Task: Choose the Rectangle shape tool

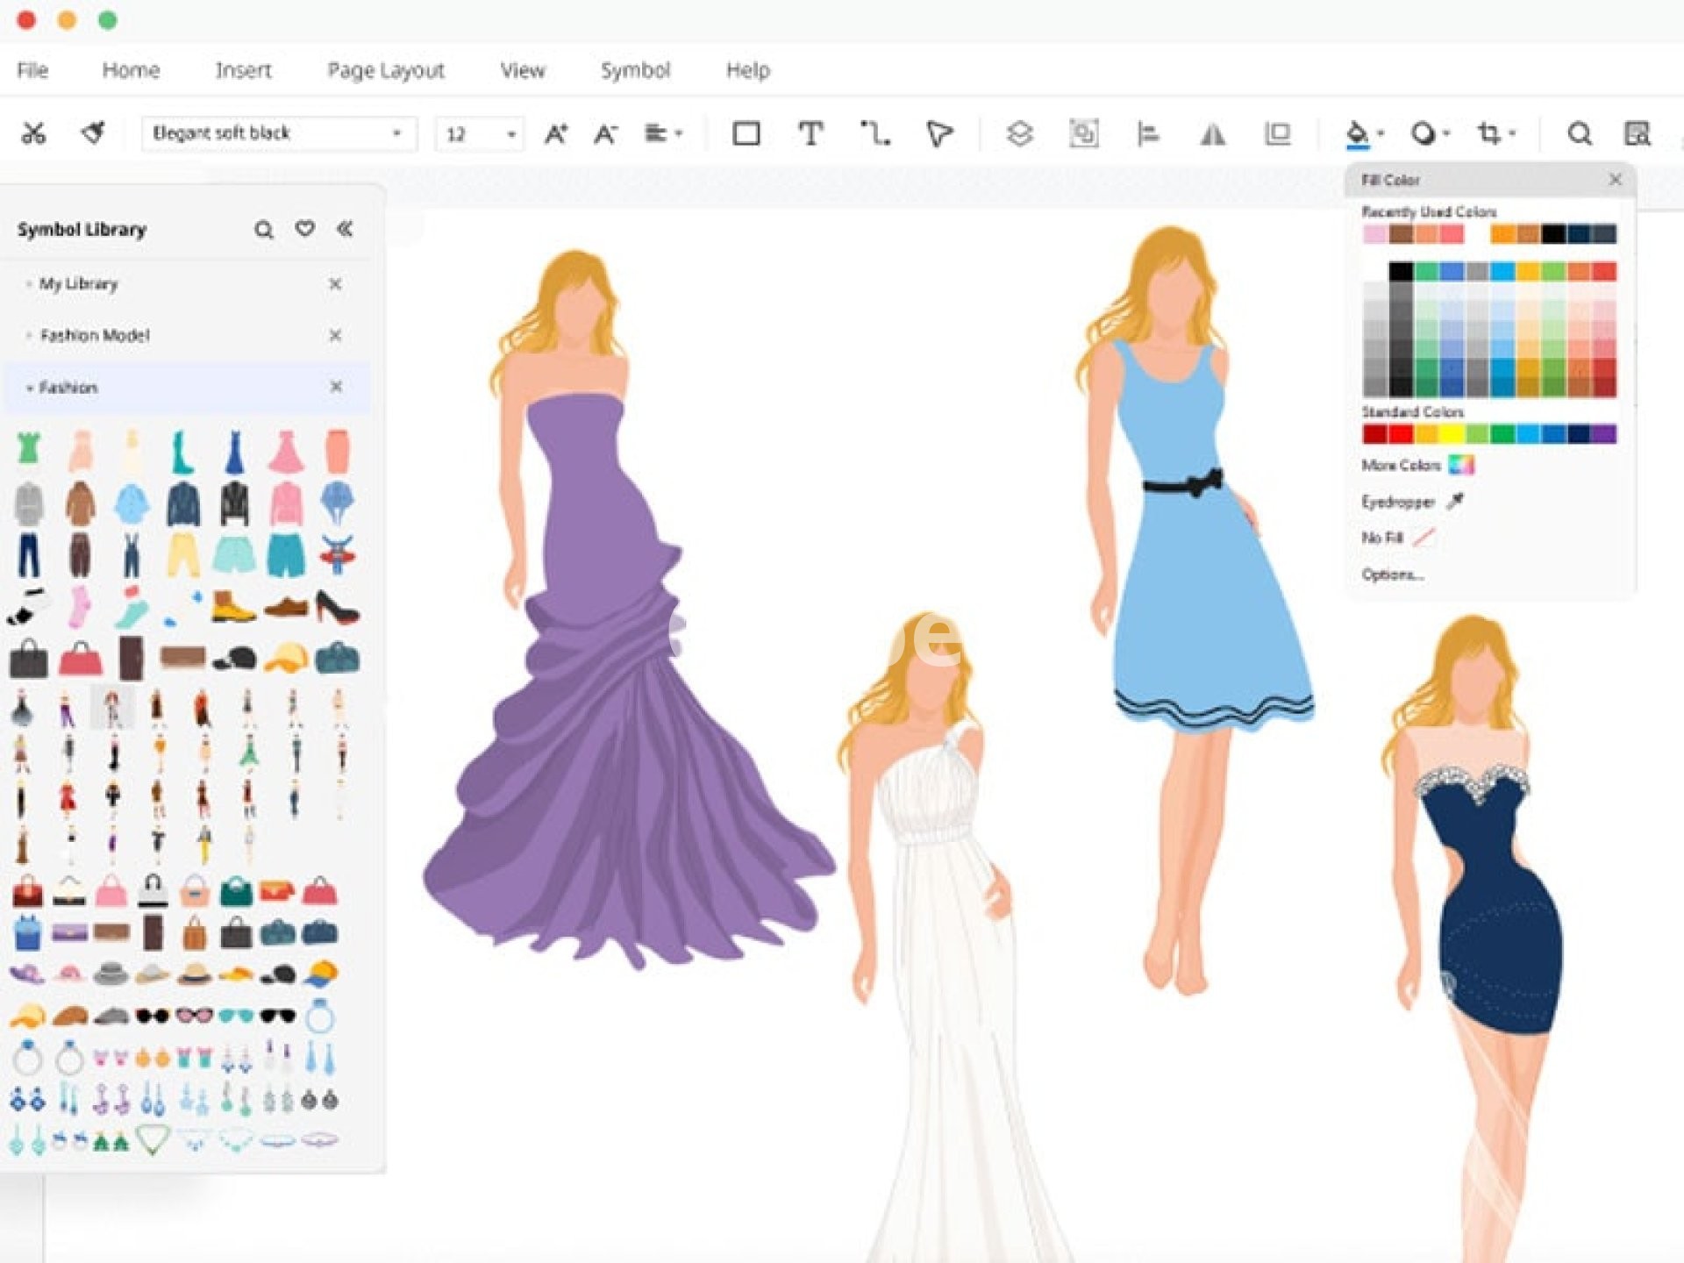Action: [x=746, y=133]
